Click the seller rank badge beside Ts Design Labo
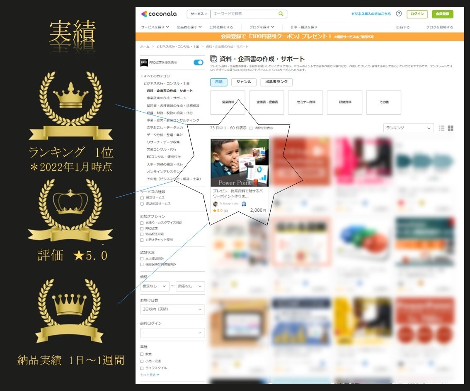Screen dimensions: 470x391 244,204
